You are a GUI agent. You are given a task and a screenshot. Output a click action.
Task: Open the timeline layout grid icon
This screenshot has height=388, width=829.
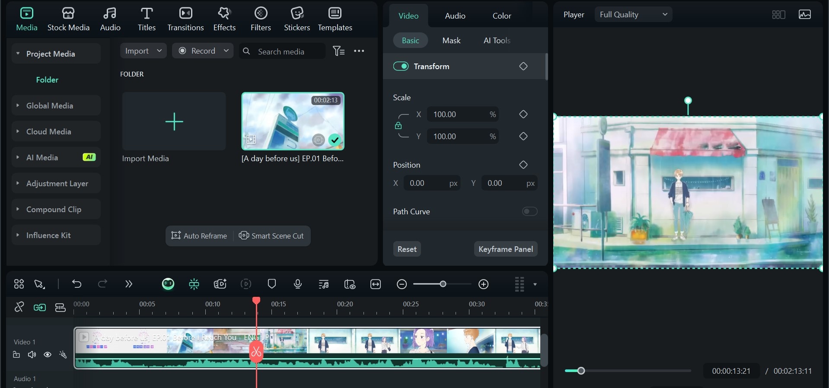click(520, 284)
